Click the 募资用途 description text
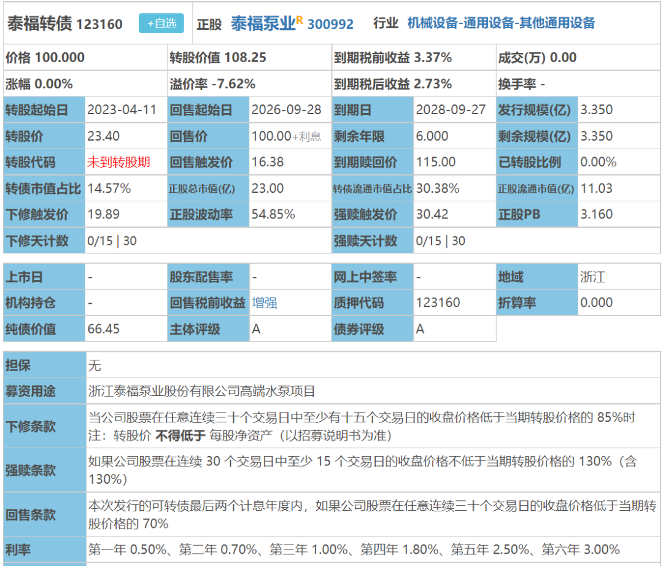The width and height of the screenshot is (663, 566). [202, 392]
